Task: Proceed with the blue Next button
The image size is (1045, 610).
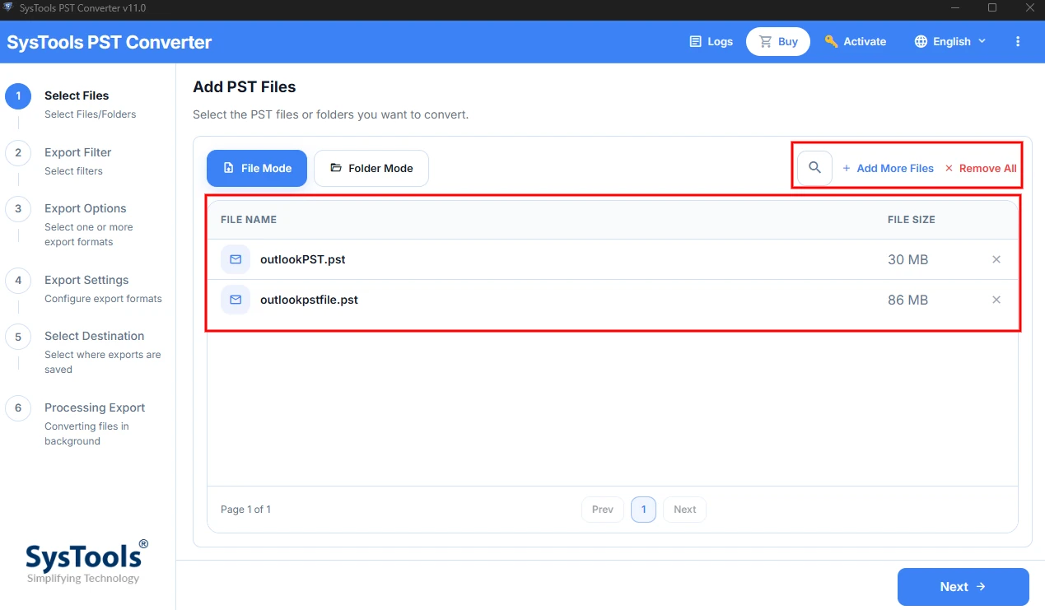Action: 963,587
